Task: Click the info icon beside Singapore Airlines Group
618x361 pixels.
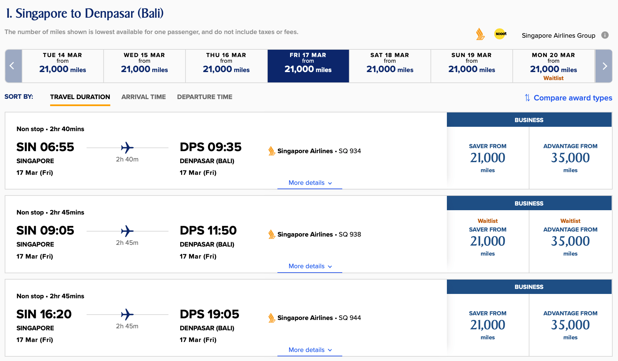Action: 605,35
